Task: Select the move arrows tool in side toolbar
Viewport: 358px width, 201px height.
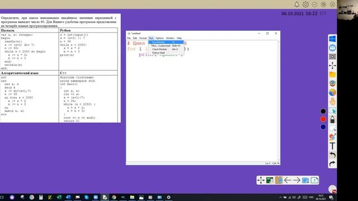Action: pos(332,66)
